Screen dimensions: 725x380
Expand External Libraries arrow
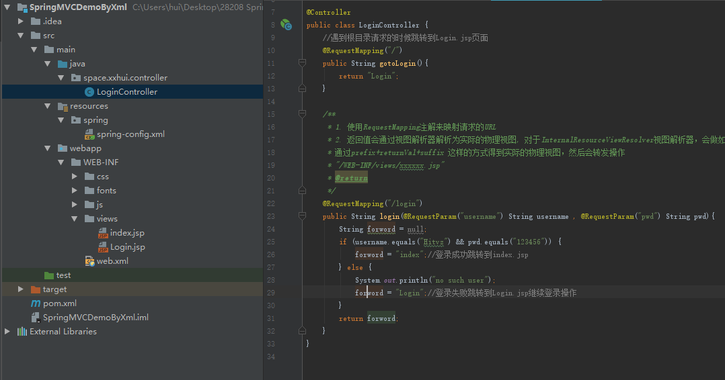coord(7,332)
